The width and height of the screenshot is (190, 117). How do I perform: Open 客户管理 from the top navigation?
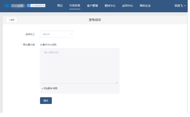[x=92, y=6]
